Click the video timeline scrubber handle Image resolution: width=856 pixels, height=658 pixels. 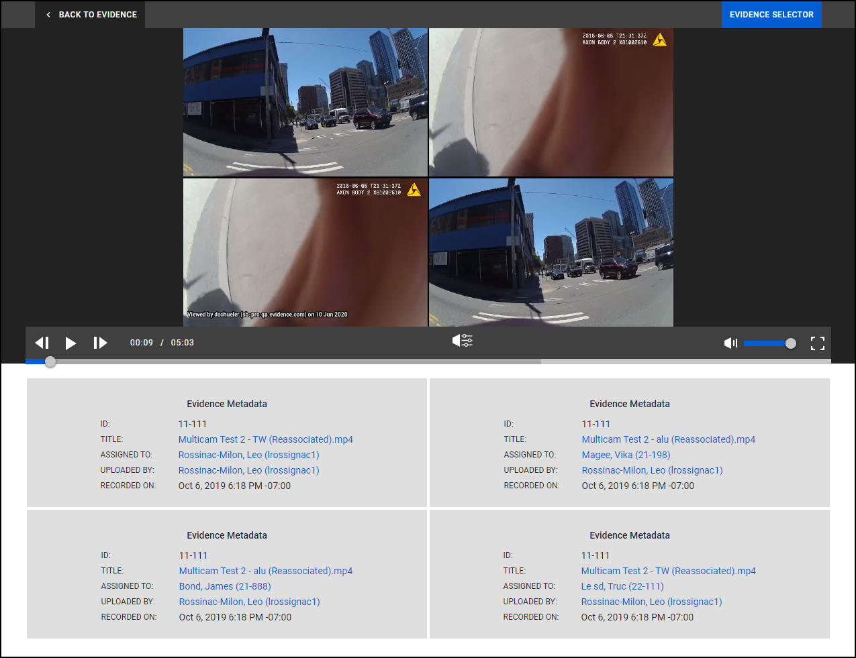(x=50, y=362)
